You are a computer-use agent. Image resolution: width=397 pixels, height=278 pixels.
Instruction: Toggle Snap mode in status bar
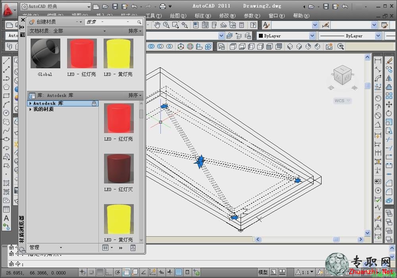[91, 272]
